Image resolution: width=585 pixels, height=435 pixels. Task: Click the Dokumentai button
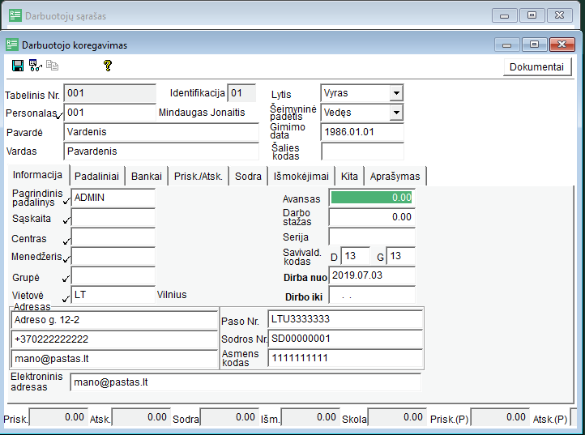coord(536,67)
